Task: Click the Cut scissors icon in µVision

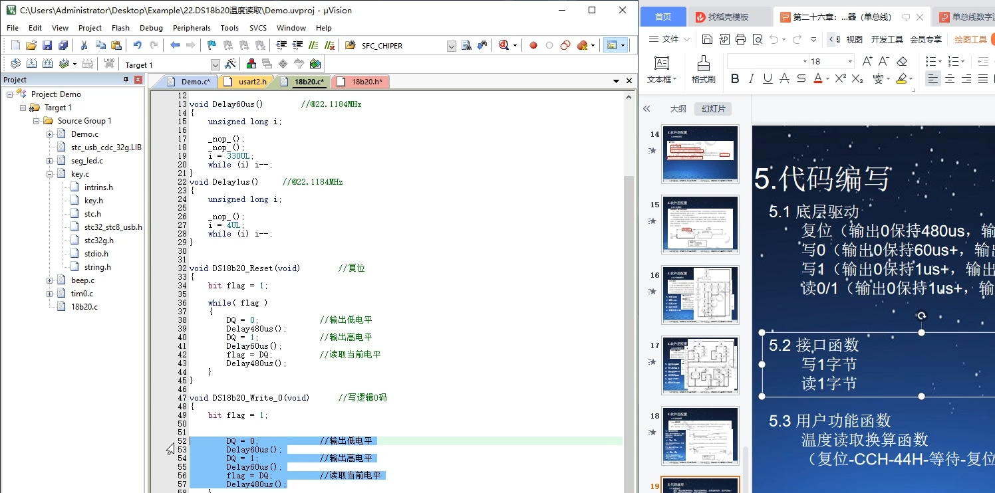Action: [x=84, y=45]
